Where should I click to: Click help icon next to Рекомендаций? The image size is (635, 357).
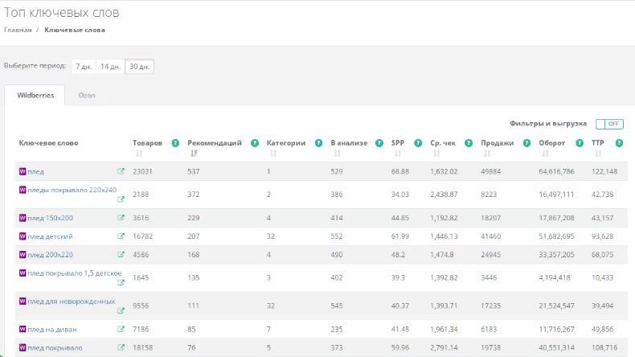pos(254,143)
